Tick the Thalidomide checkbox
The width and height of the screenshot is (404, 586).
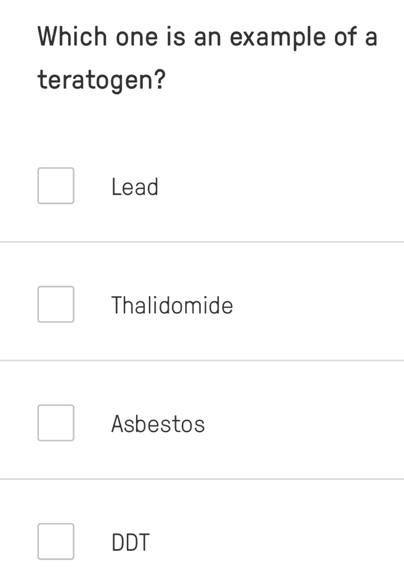point(55,305)
